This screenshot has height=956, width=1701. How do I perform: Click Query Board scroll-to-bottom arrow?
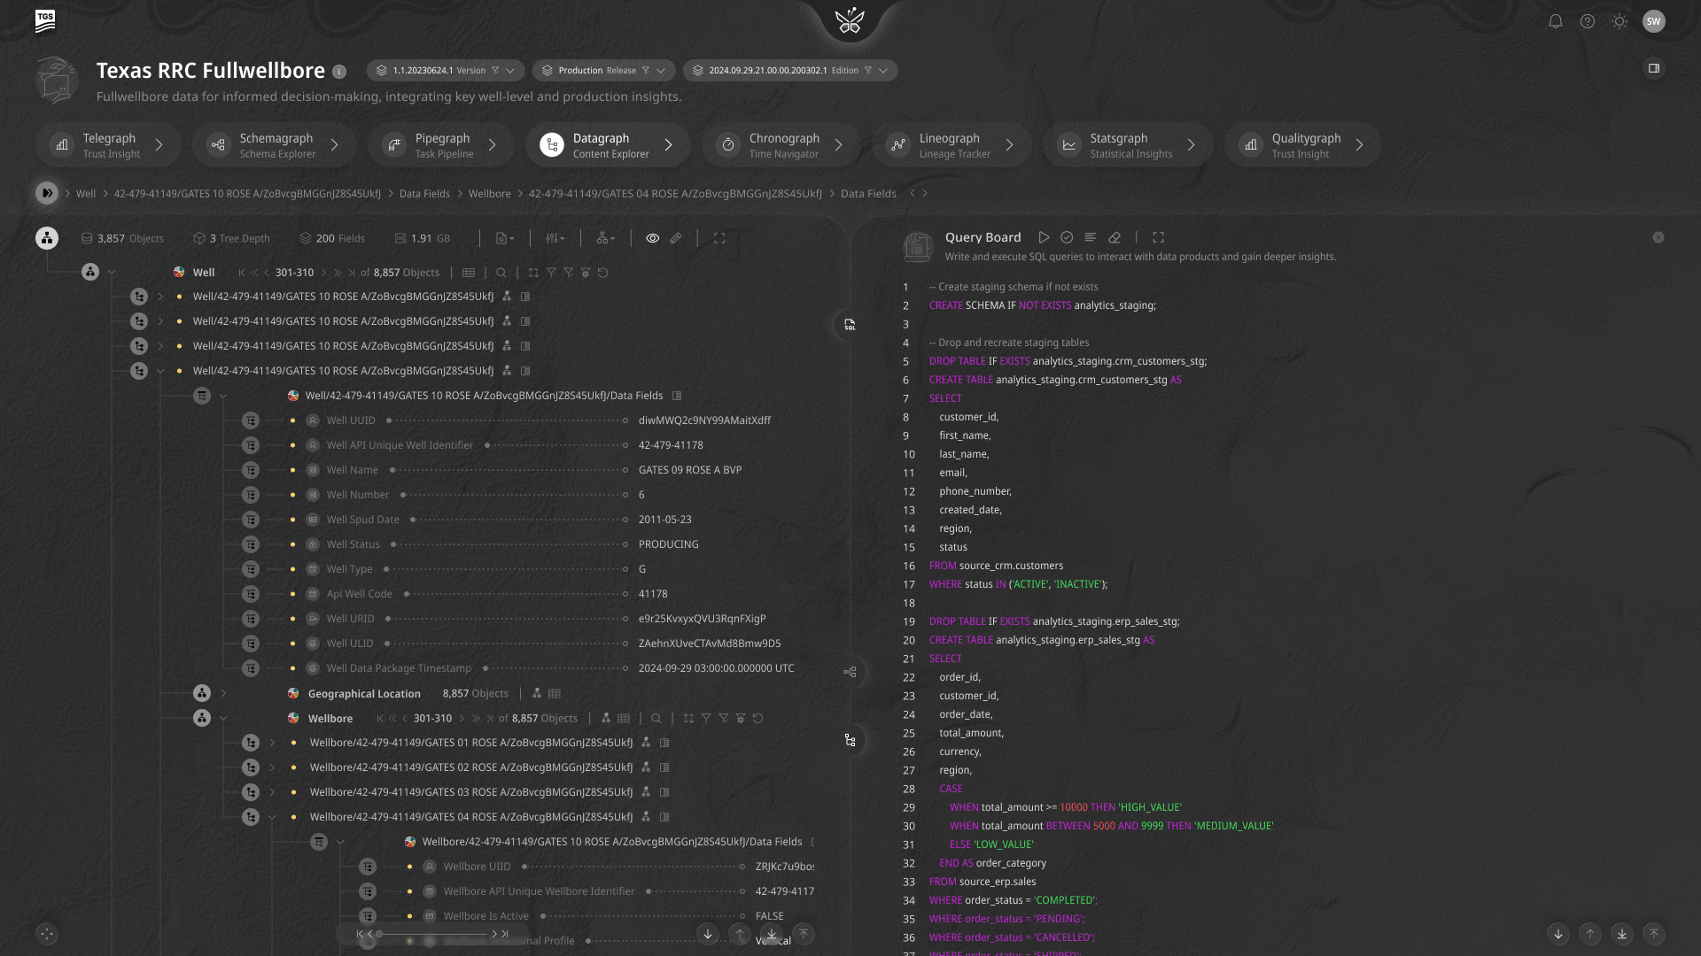[1621, 934]
